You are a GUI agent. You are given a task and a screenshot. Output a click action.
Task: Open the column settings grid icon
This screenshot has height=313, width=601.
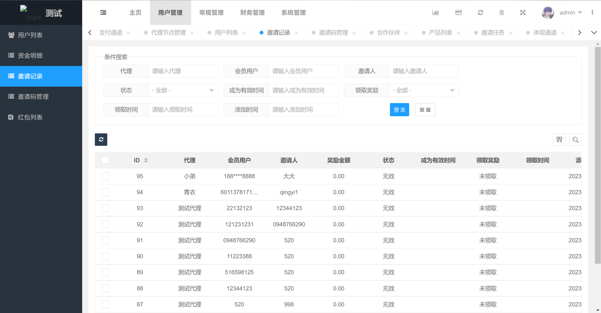pyautogui.click(x=559, y=139)
